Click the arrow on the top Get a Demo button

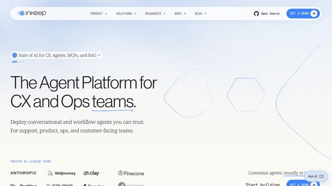(x=314, y=14)
